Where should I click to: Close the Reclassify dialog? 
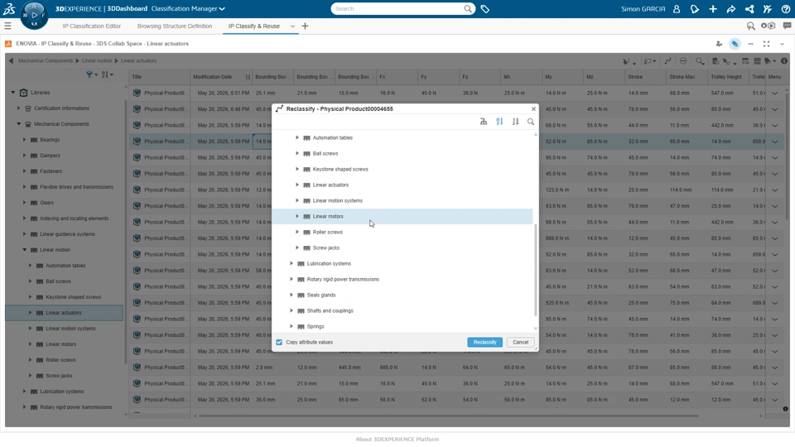click(533, 109)
